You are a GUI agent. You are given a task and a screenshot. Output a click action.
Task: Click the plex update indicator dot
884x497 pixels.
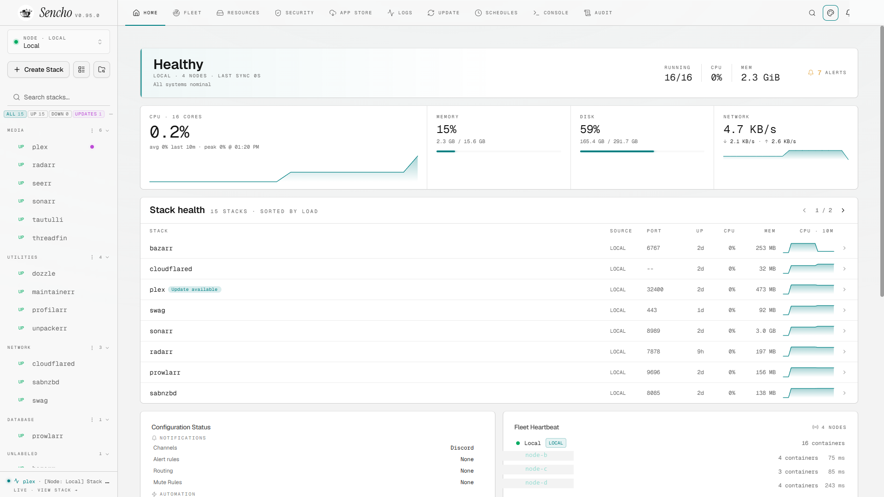click(92, 147)
